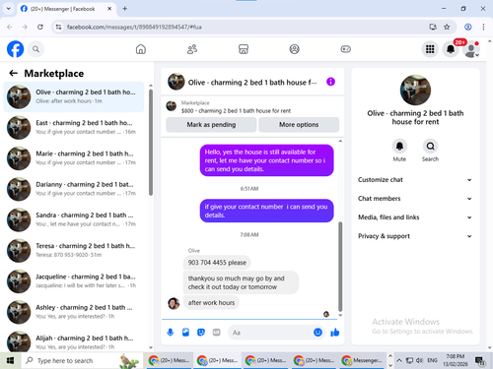This screenshot has height=369, width=493.
Task: Click the More options button
Action: pos(299,125)
